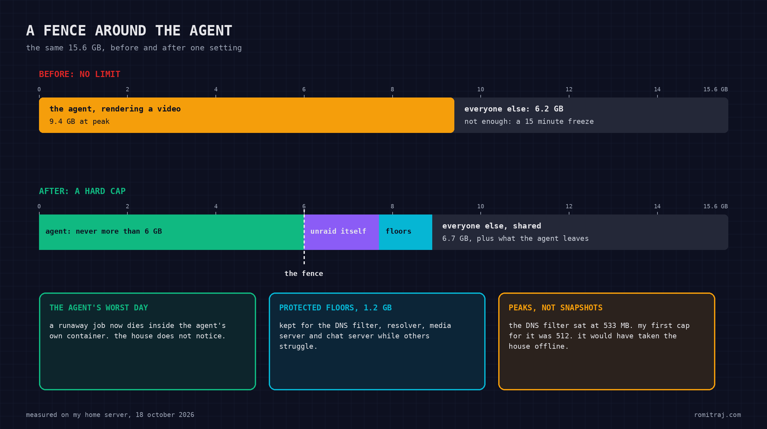Viewport: 767px width, 429px height.
Task: Click 'the fence' marker label
Action: point(304,274)
